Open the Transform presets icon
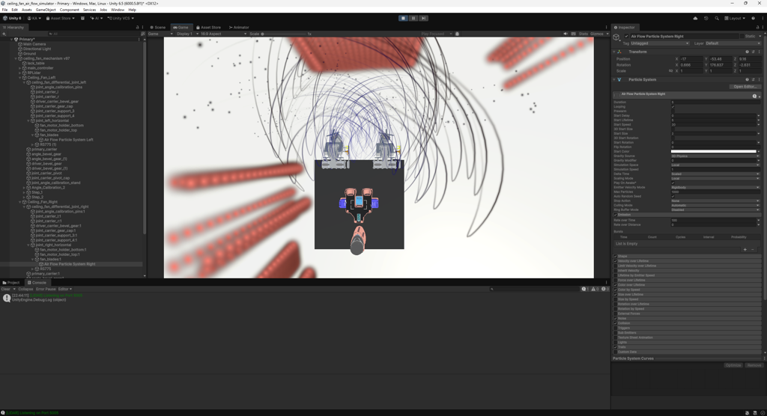Image resolution: width=767 pixels, height=416 pixels. click(753, 52)
